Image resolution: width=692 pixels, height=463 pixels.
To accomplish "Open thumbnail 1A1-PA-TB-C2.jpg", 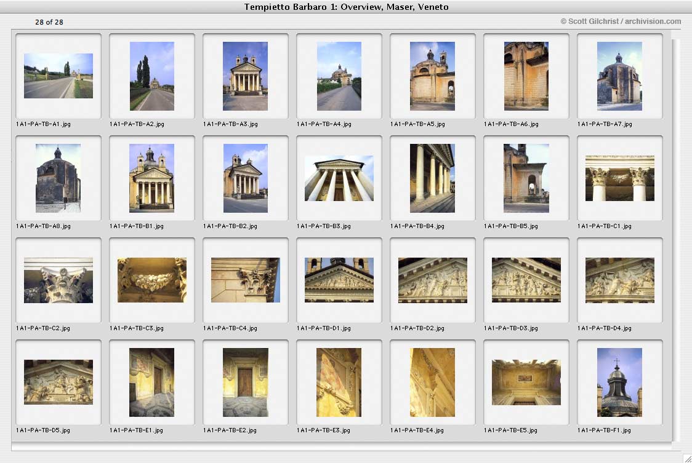I will (x=58, y=280).
